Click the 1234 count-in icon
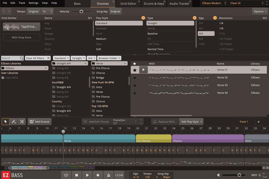This screenshot has height=179, width=269. click(x=119, y=175)
